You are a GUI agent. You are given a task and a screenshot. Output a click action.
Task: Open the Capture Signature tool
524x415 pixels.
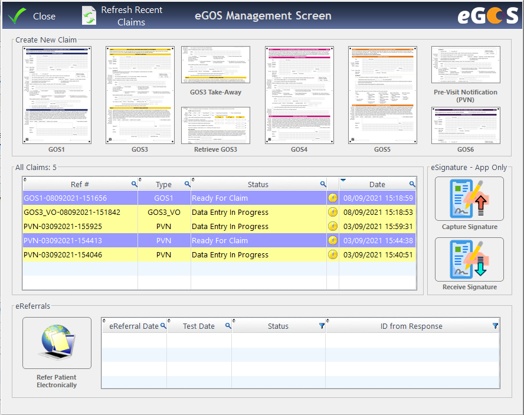click(469, 198)
